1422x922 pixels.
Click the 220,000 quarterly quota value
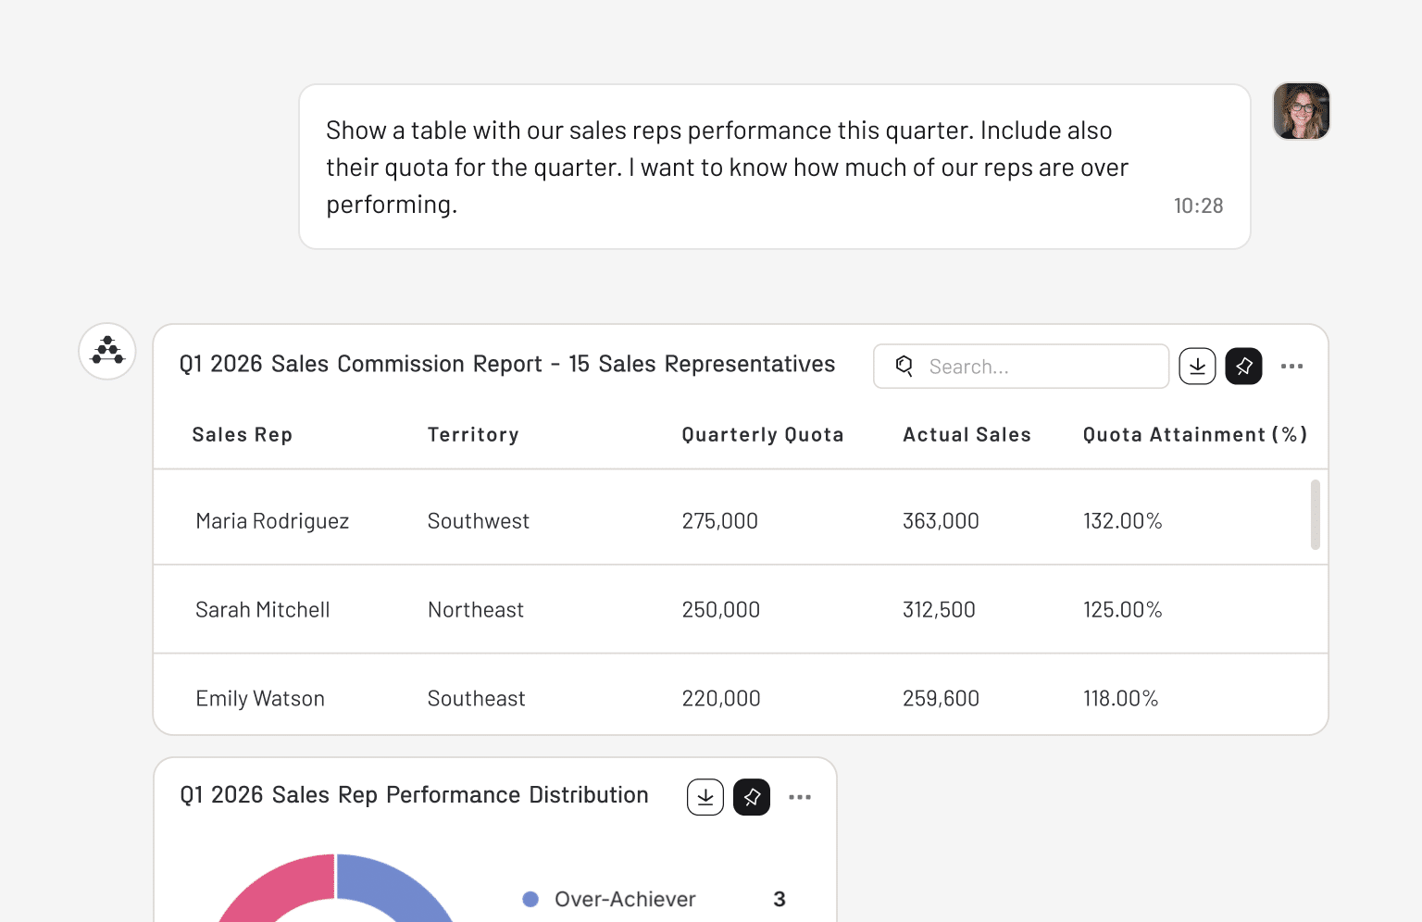coord(721,699)
